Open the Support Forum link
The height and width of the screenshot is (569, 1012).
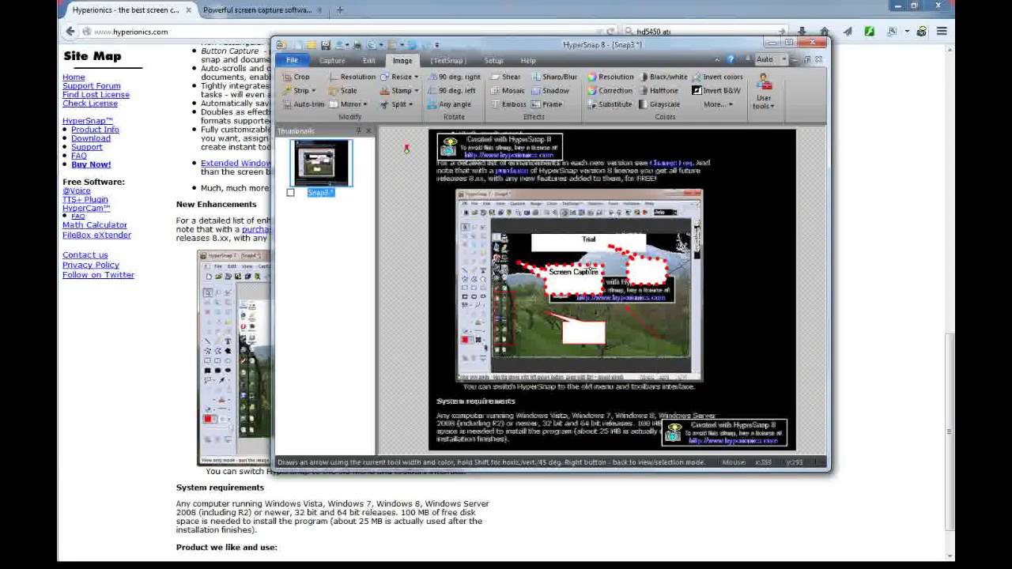click(92, 86)
